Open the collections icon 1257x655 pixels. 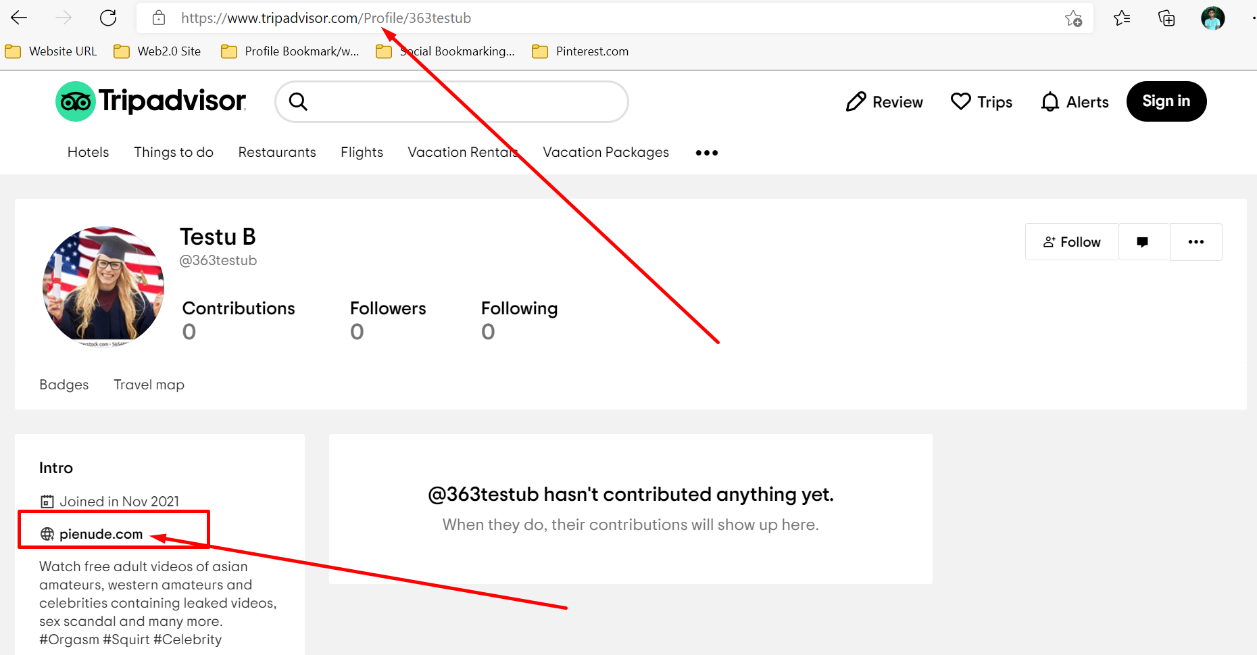tap(1166, 18)
